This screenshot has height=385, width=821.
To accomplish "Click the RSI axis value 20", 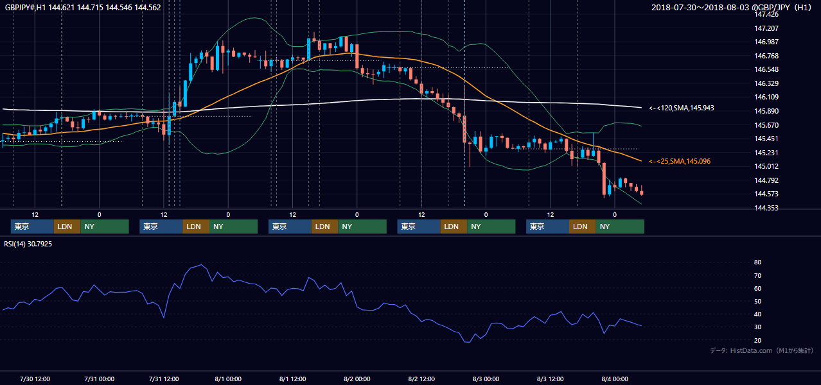I will point(757,340).
